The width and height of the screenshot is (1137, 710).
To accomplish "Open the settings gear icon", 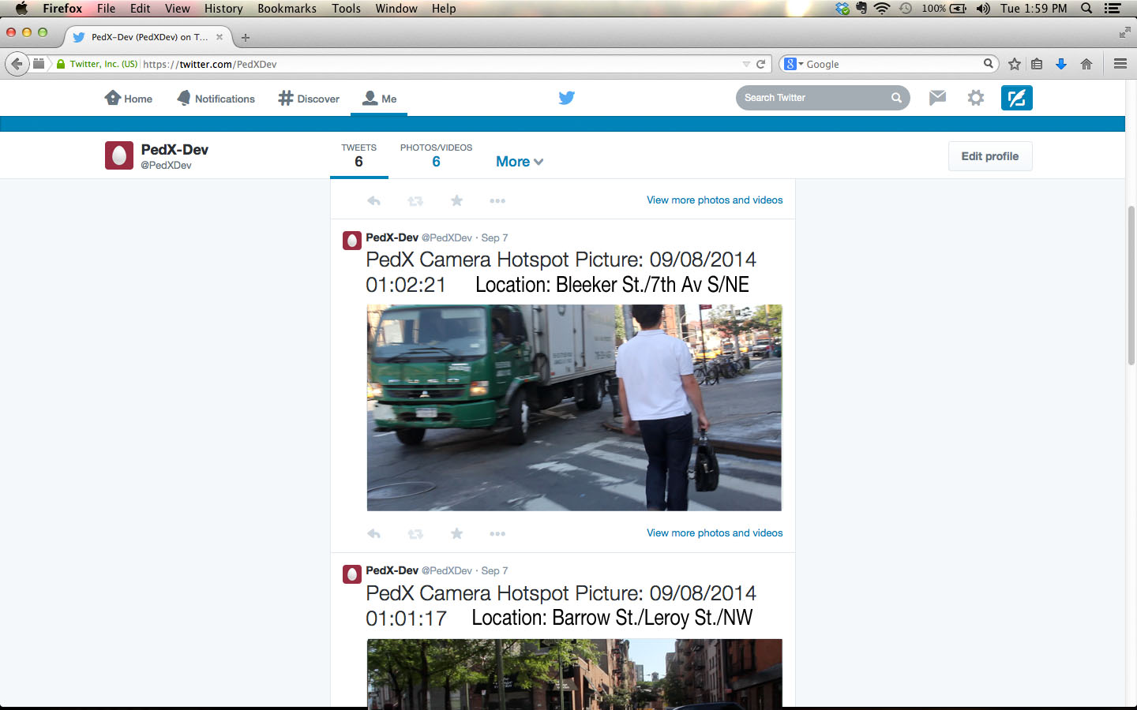I will click(x=976, y=98).
